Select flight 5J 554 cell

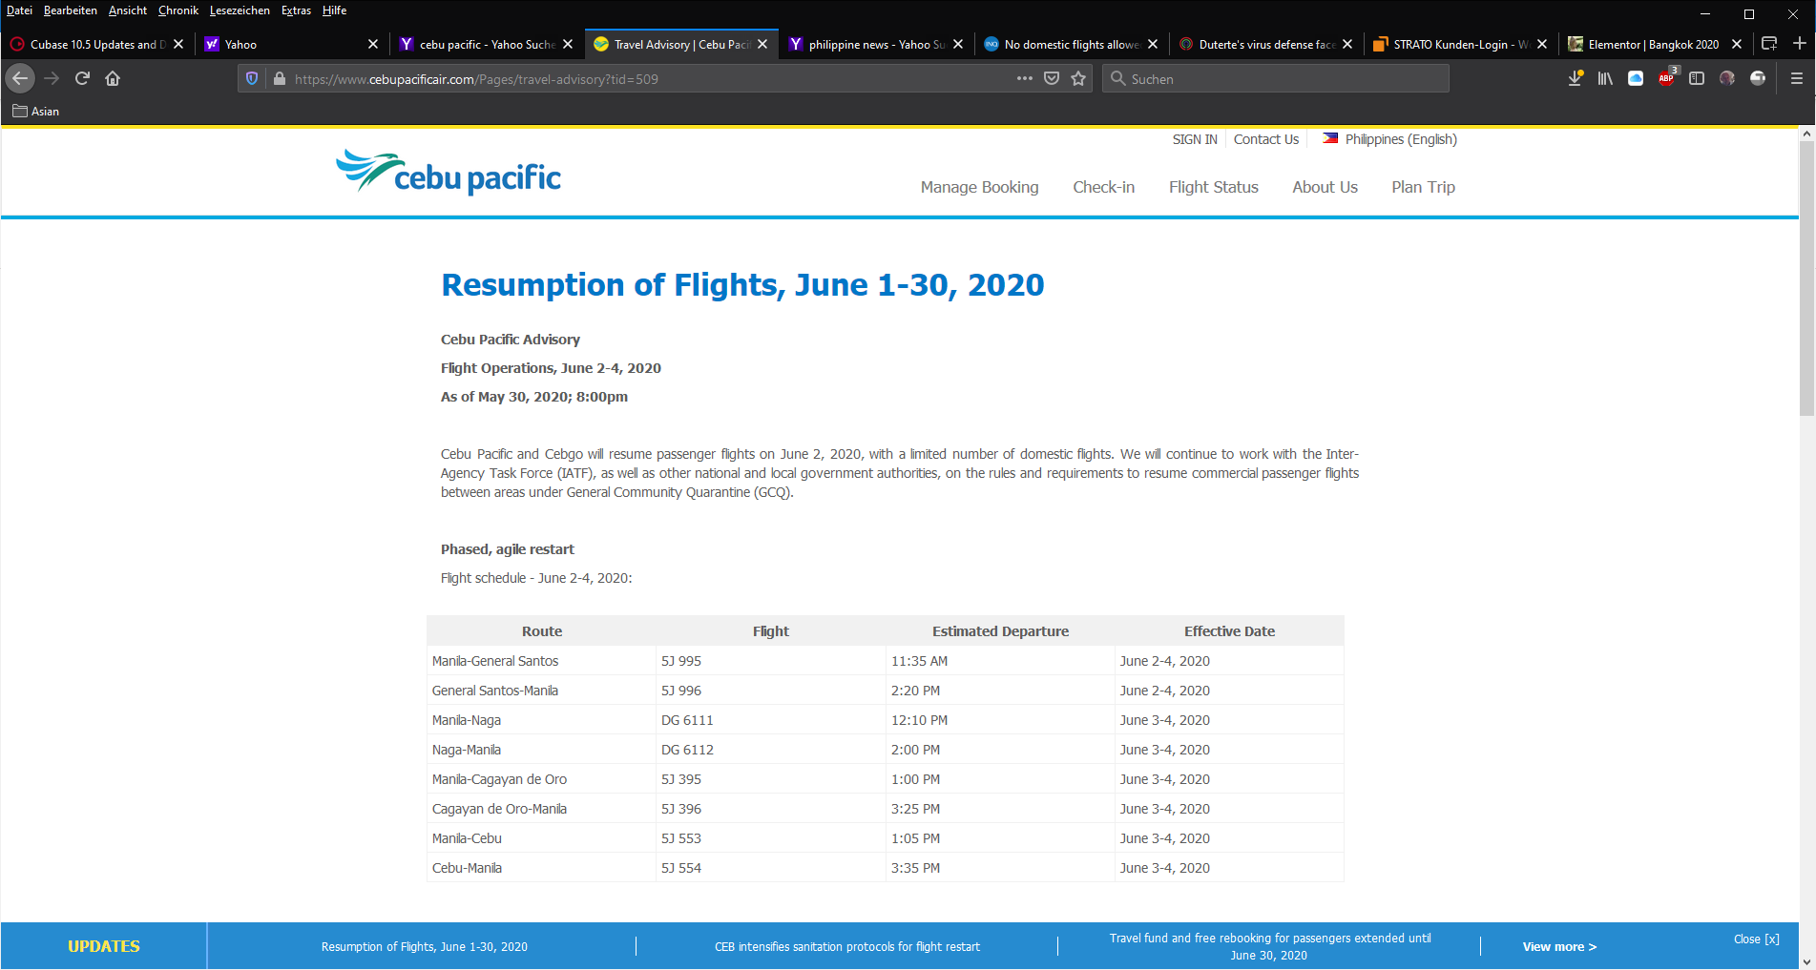[771, 868]
